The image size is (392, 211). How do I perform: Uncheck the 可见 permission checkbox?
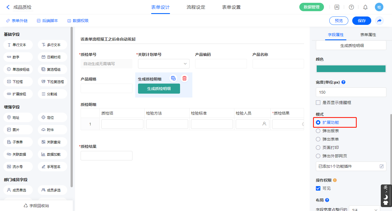pyautogui.click(x=318, y=188)
